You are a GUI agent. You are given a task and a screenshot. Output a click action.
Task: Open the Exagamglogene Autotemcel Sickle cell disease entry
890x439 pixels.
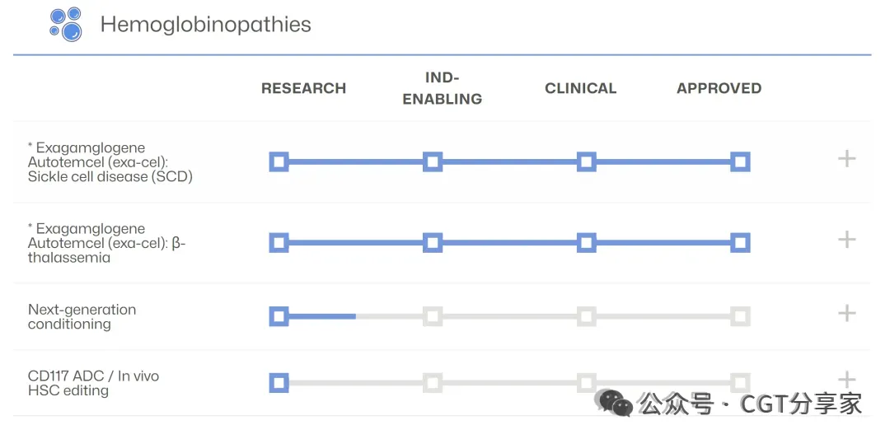[110, 161]
